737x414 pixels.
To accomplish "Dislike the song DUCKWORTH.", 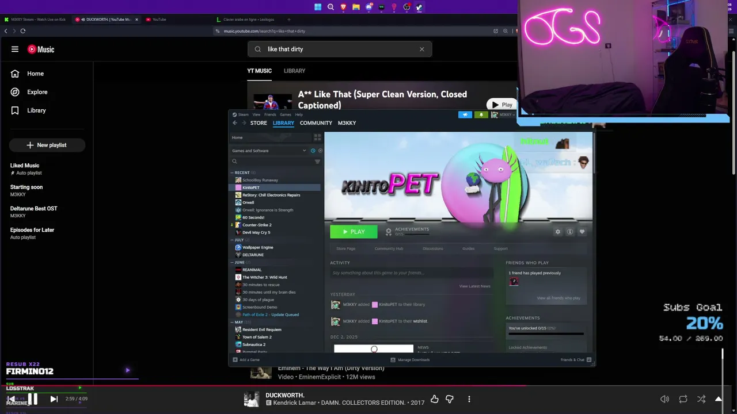I will click(x=450, y=399).
